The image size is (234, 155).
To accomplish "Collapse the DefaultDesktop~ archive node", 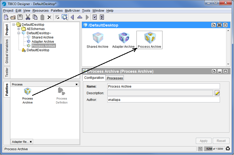I will click(x=19, y=33).
